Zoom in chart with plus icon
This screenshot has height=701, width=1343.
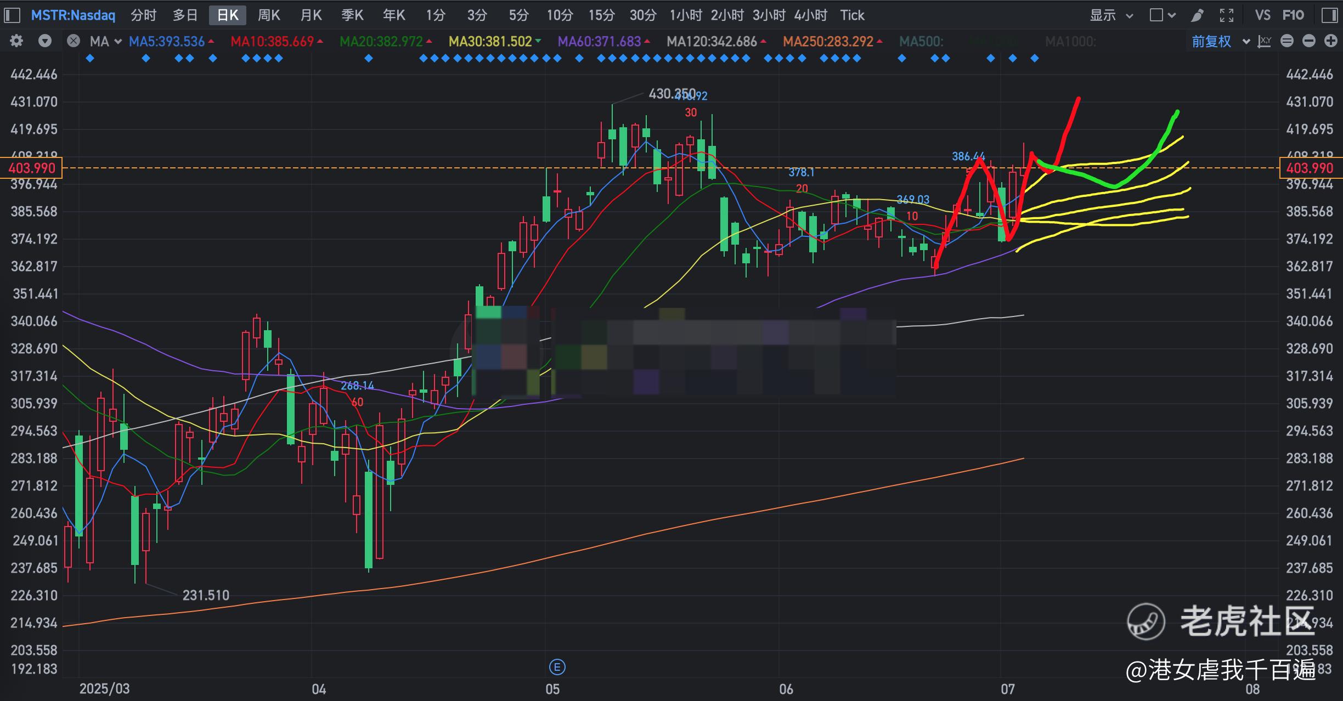[1331, 41]
